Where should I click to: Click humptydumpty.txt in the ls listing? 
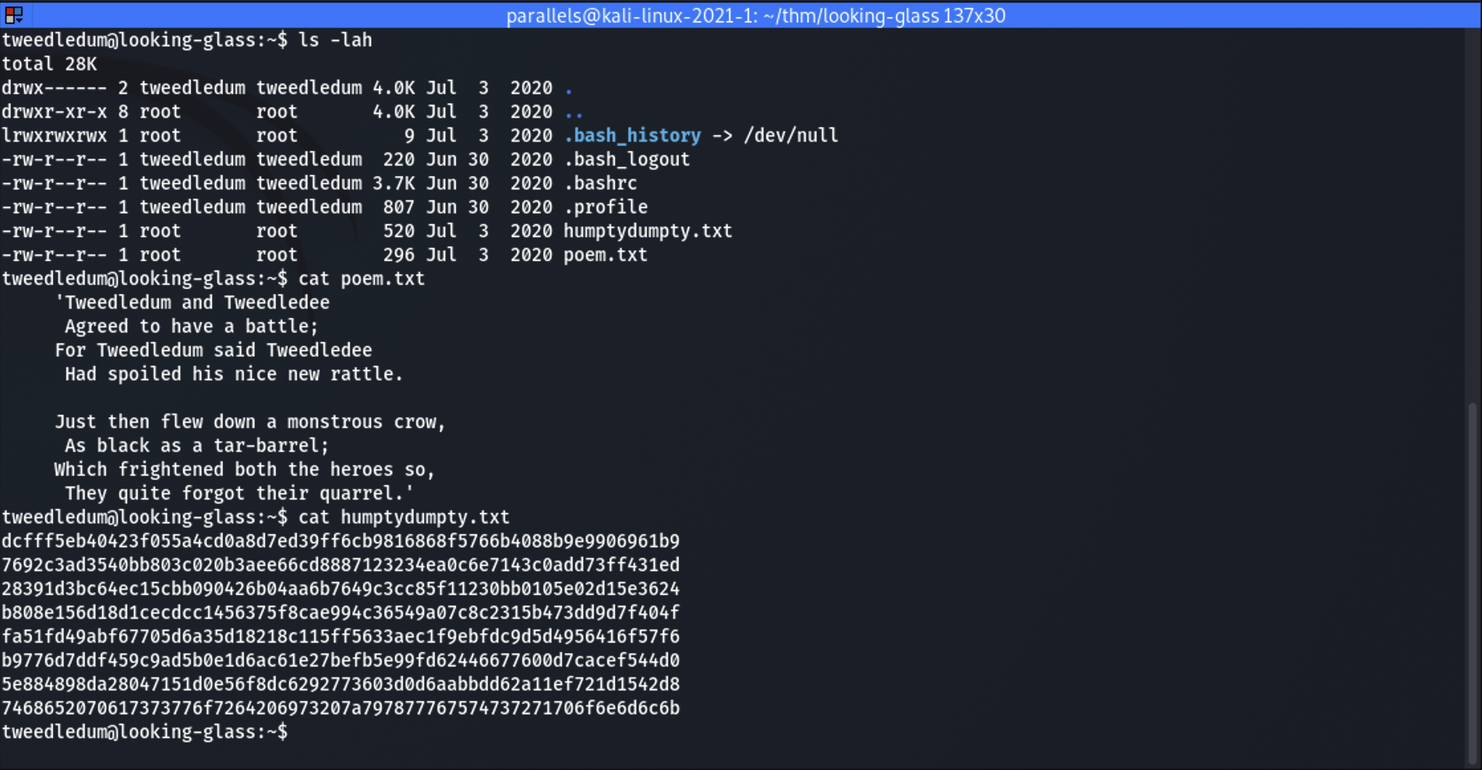648,231
